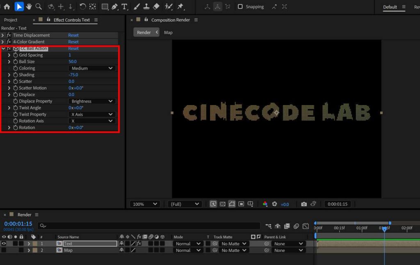Open grid and guide options icon

coord(251,204)
